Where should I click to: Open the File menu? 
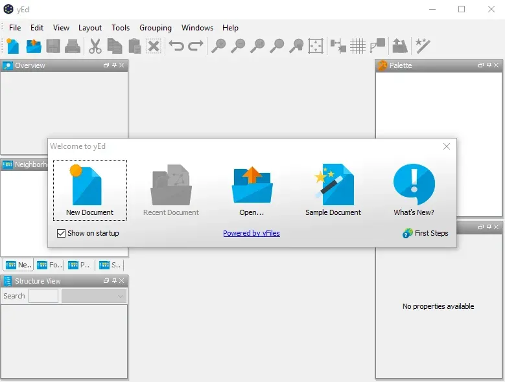point(15,28)
